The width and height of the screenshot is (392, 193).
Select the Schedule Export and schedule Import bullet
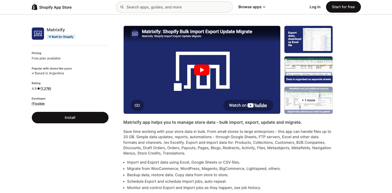tap(177, 182)
